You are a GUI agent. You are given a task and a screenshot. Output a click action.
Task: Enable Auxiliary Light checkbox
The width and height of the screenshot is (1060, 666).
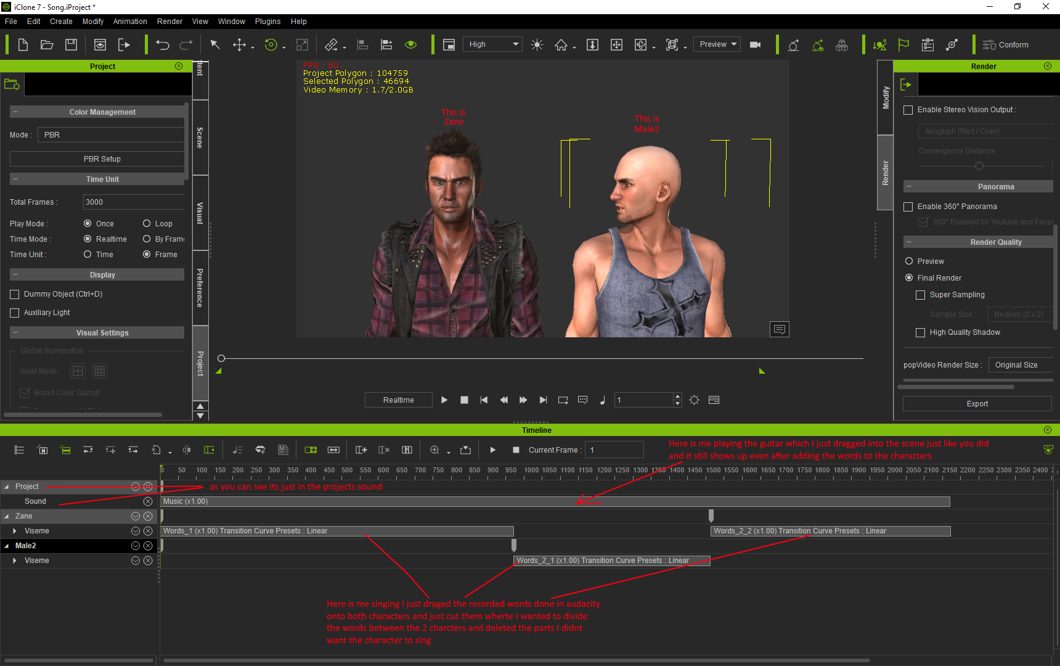coord(15,313)
